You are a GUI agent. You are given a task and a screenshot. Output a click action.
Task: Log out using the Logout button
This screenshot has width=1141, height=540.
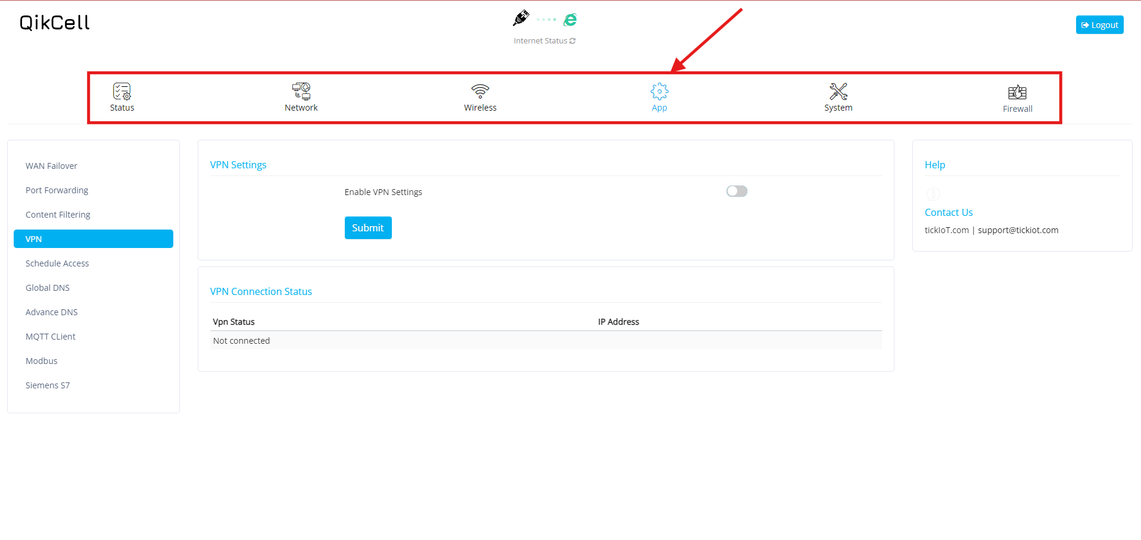(1099, 25)
